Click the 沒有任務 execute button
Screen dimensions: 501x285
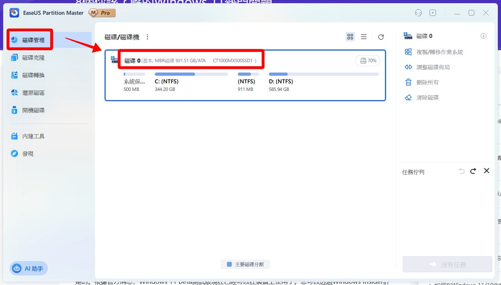coord(448,264)
